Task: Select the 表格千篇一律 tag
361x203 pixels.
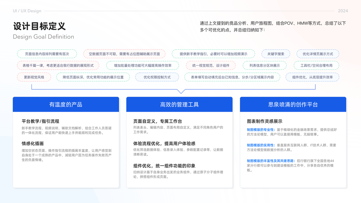Action: tap(58, 65)
